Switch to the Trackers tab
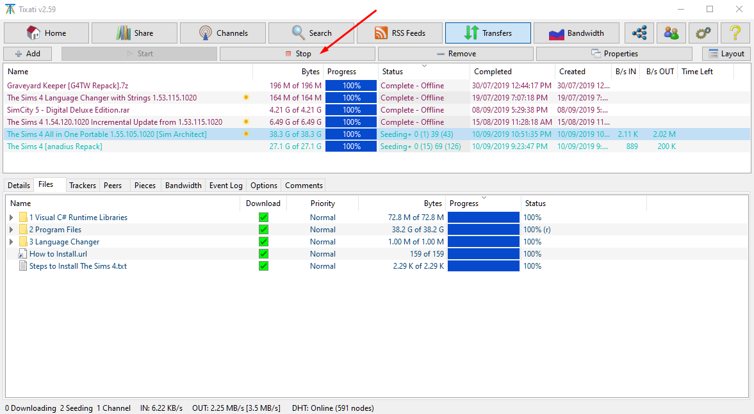The image size is (754, 414). [83, 186]
